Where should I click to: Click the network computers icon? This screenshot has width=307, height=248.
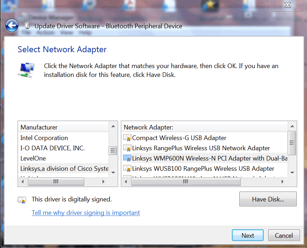pyautogui.click(x=26, y=70)
